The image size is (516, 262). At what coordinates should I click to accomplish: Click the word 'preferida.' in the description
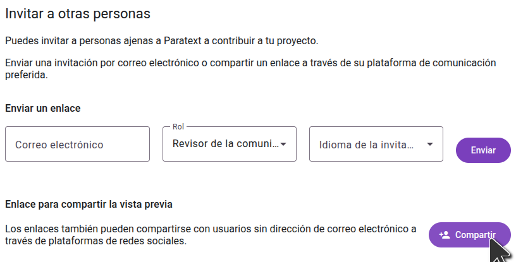coord(26,74)
